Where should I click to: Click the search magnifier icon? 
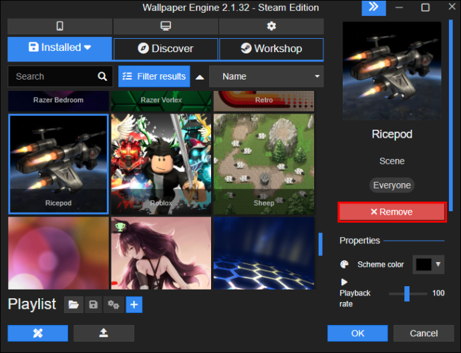coord(102,76)
